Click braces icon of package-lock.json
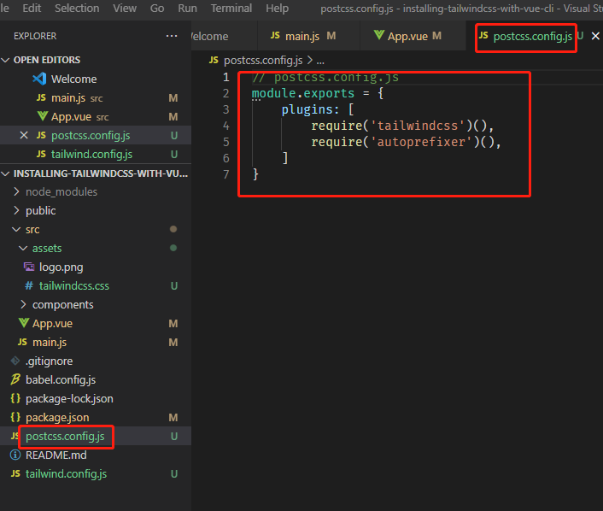This screenshot has height=511, width=603. click(15, 398)
